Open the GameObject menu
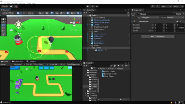Screen dimensions: 185x104 (x=15, y=3)
